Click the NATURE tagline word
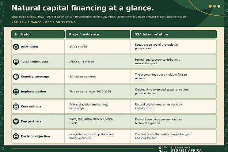This screenshot has width=228, height=152. [x=18, y=22]
